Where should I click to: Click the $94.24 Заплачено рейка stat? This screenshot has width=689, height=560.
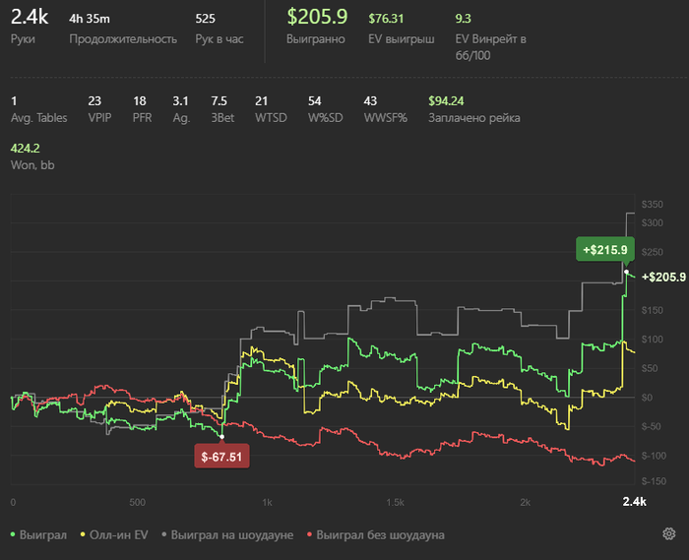pos(448,100)
